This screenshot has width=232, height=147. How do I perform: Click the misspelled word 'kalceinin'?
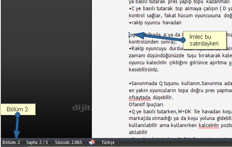tap(208, 125)
